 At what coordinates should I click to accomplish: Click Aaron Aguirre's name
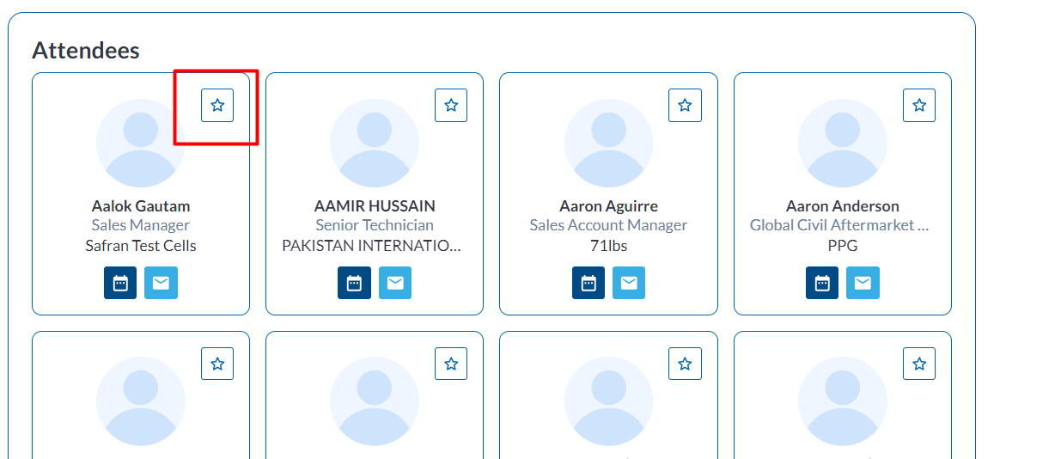coord(608,206)
